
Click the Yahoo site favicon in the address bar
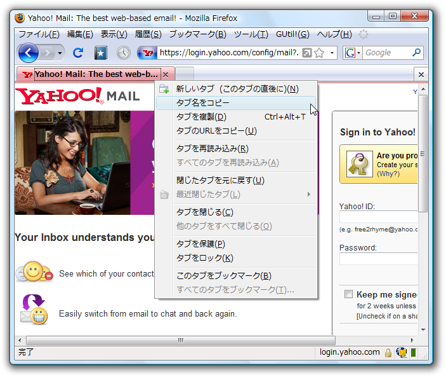click(x=148, y=53)
